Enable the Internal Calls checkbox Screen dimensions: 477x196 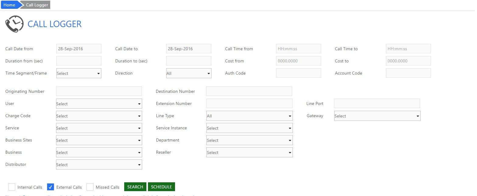coord(12,187)
